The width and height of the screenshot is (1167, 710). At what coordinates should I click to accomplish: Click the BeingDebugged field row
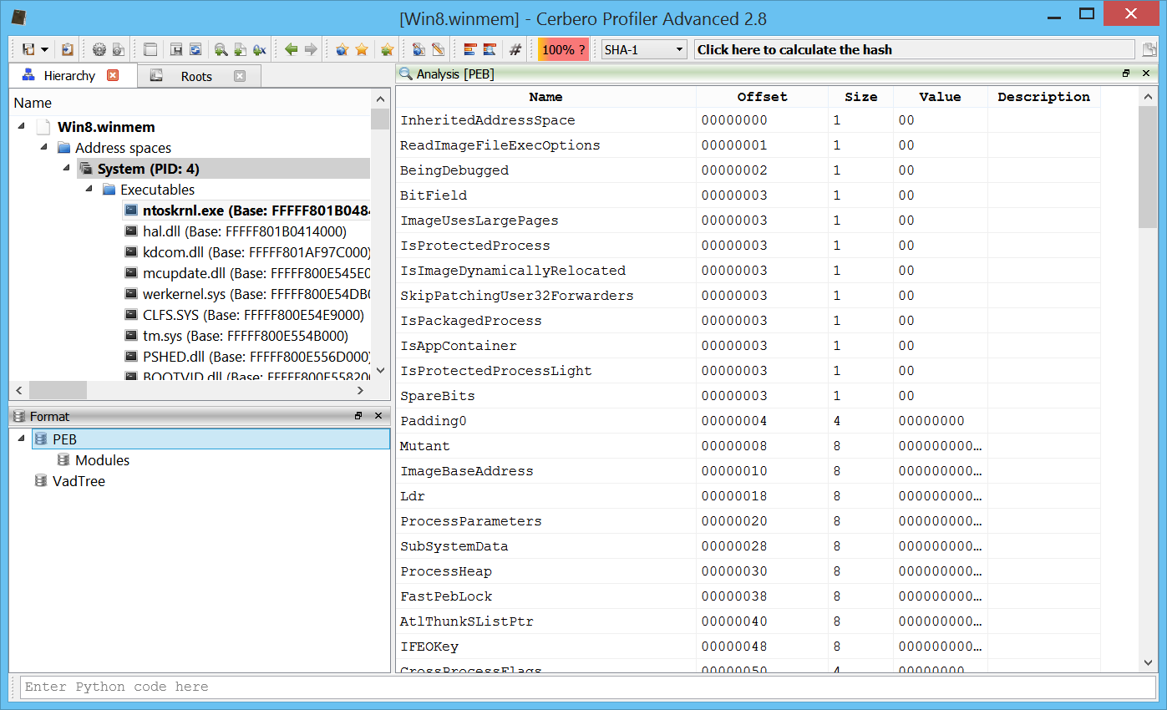(x=748, y=170)
